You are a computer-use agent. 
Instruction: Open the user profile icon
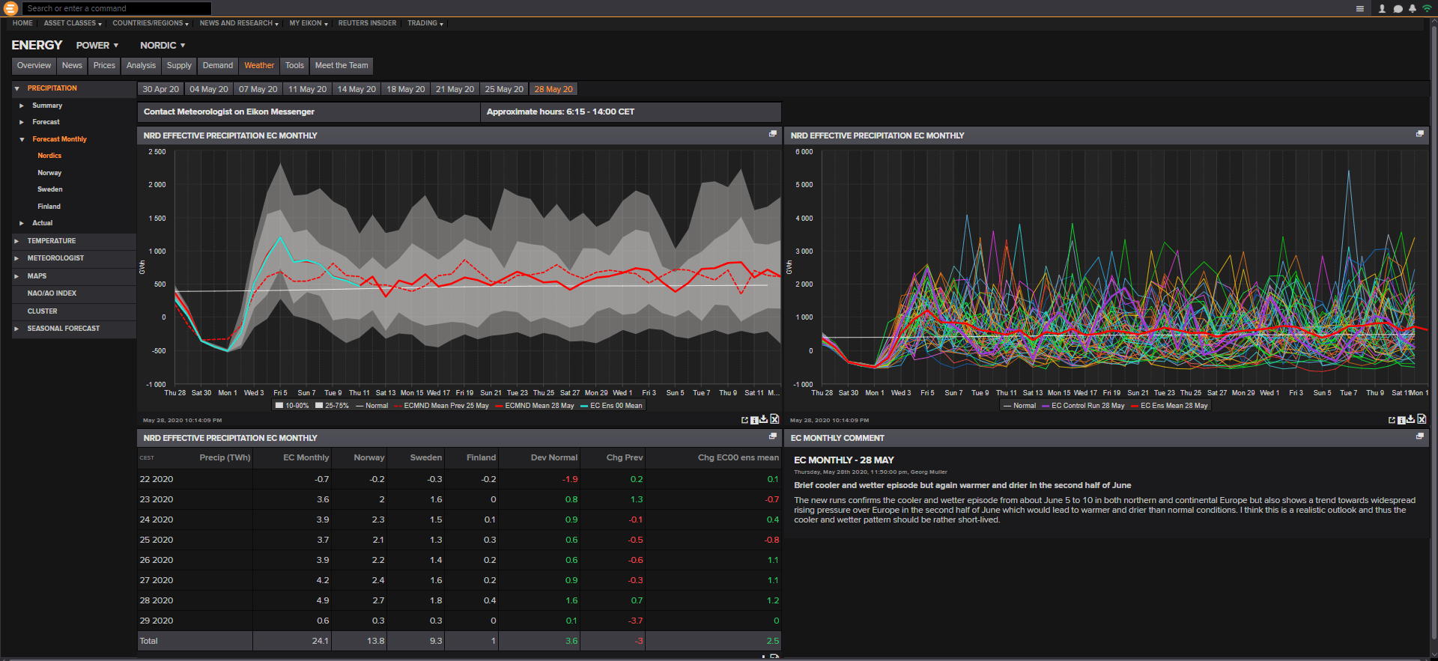tap(1382, 9)
